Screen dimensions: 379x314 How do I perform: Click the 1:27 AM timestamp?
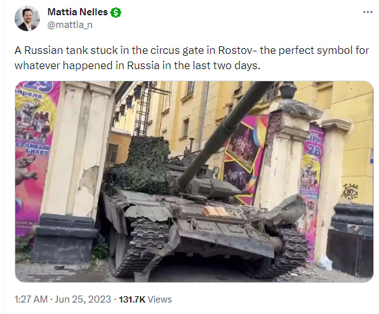31,299
